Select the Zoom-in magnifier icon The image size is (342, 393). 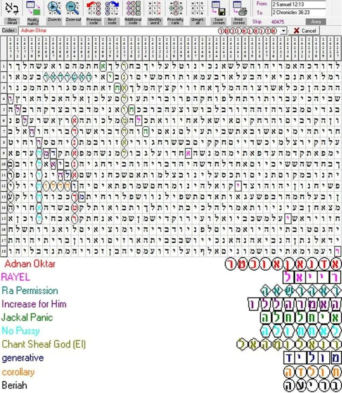point(54,8)
